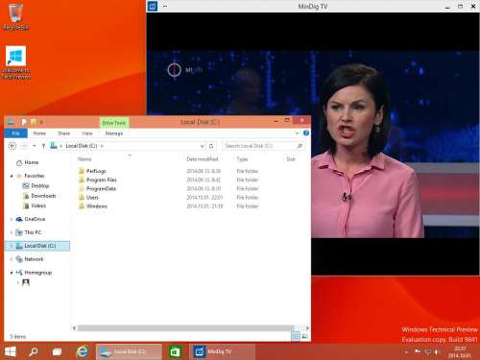Screen dimensions: 480x360
Task: Click New Folder in Quick Access Toolbar
Action: 33,122
